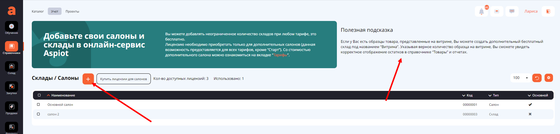Open the Продажи sidebar section
This screenshot has width=560, height=134.
coord(11,107)
